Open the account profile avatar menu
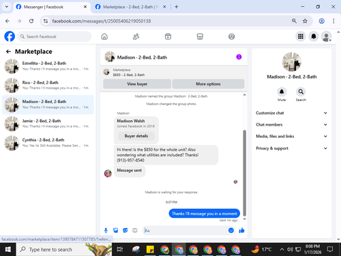Screen dimensions: 341x256 (326, 36)
